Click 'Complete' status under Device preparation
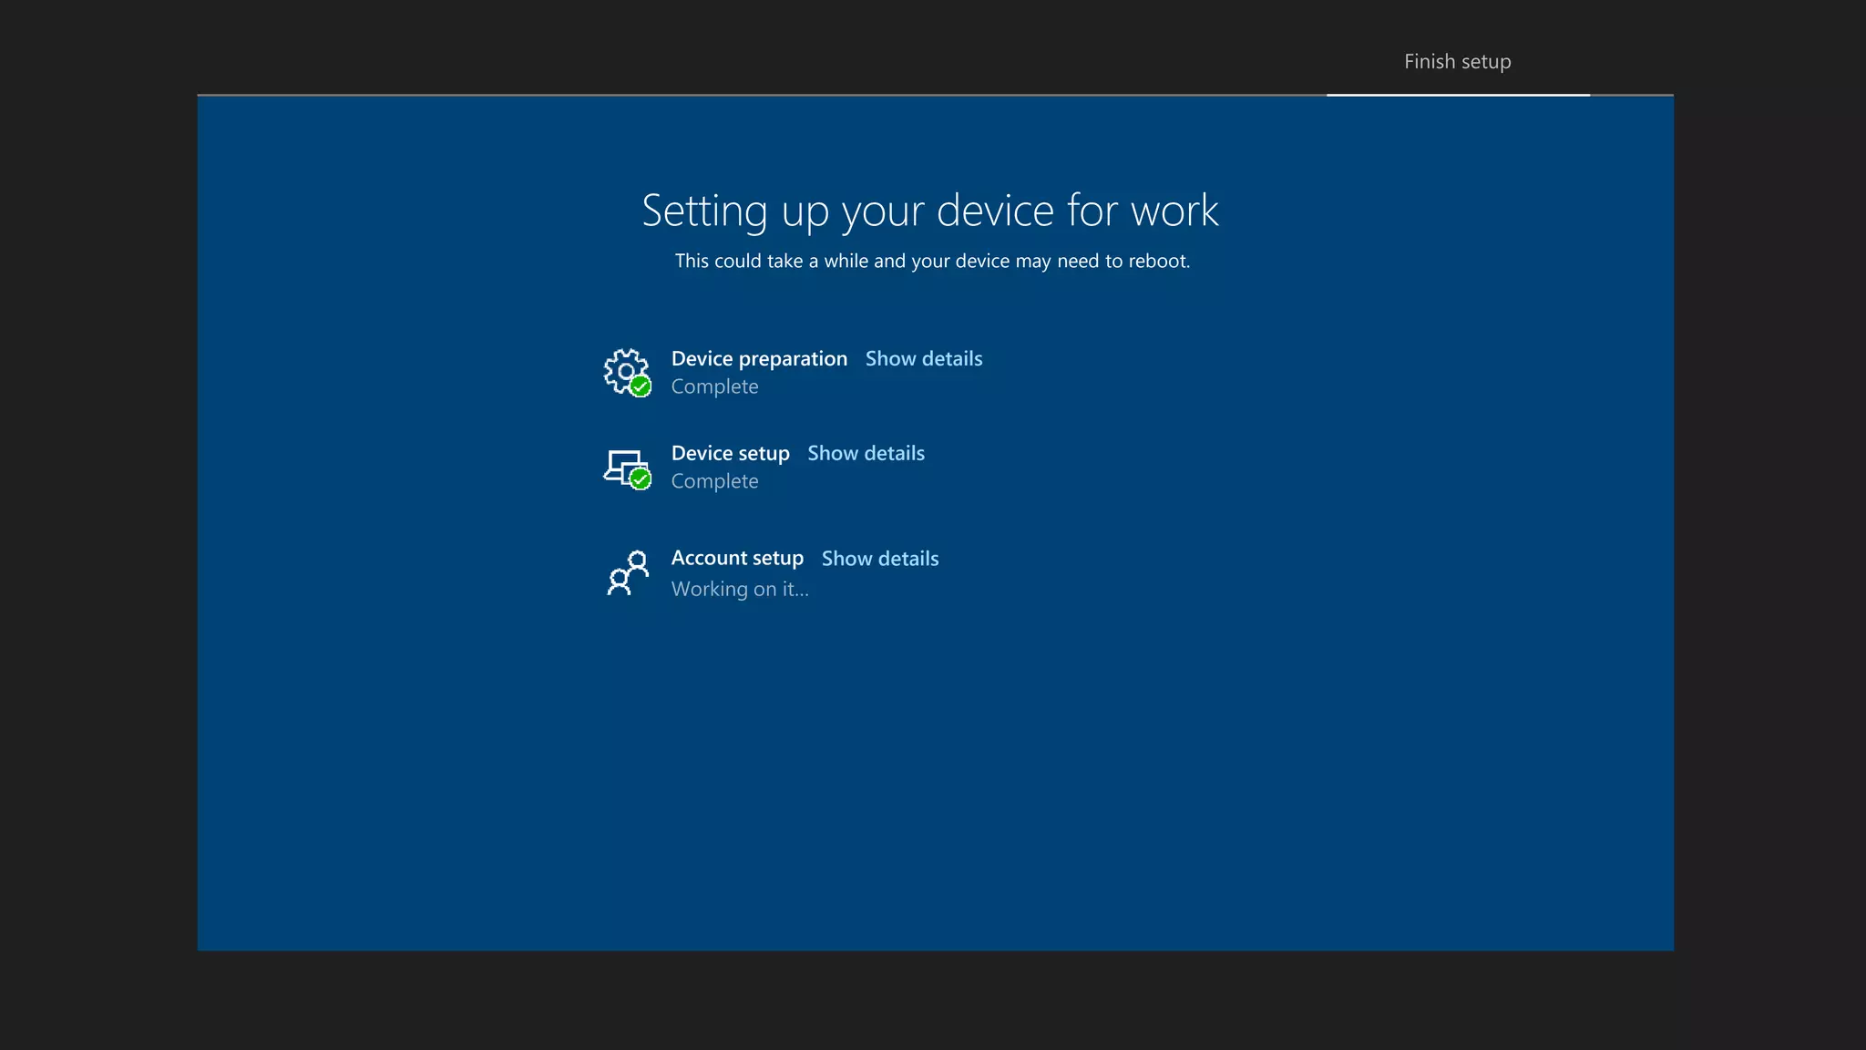The width and height of the screenshot is (1866, 1050). coord(714,387)
